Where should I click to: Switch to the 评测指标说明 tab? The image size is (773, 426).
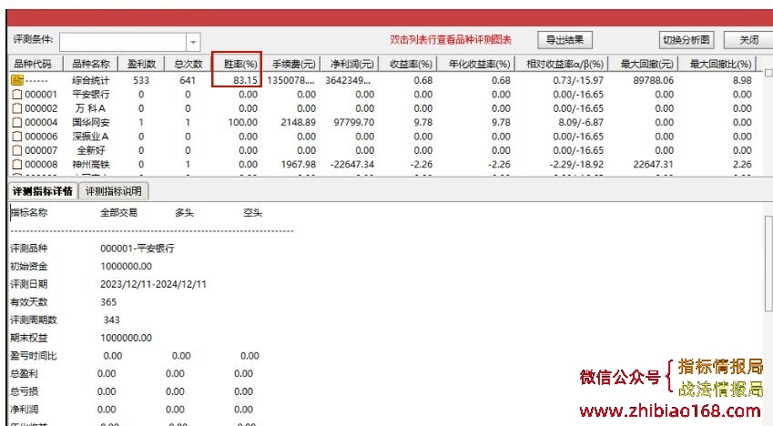click(x=114, y=191)
